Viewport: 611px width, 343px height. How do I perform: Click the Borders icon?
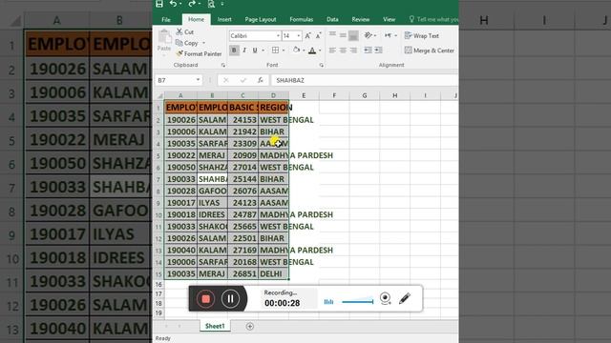pyautogui.click(x=275, y=50)
